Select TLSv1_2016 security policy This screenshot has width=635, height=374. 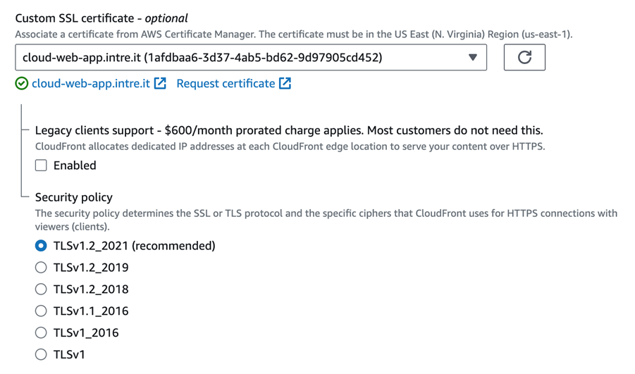coord(41,332)
